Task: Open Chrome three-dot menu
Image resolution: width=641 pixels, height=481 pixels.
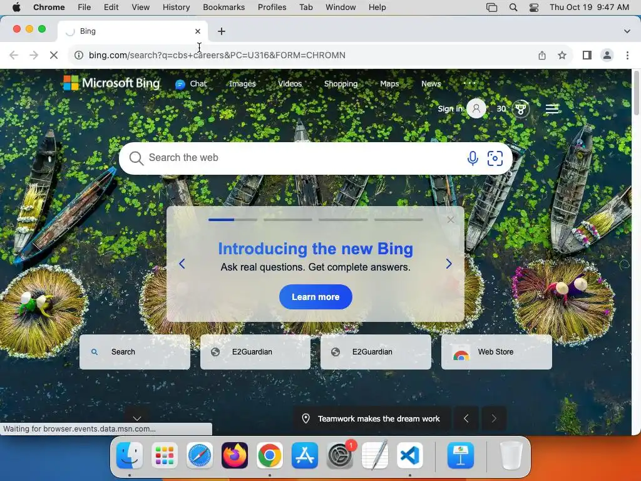Action: [x=627, y=55]
